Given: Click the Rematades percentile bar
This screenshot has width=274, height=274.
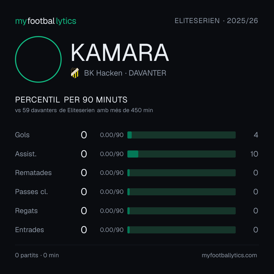Looking at the screenshot, I should [x=181, y=173].
